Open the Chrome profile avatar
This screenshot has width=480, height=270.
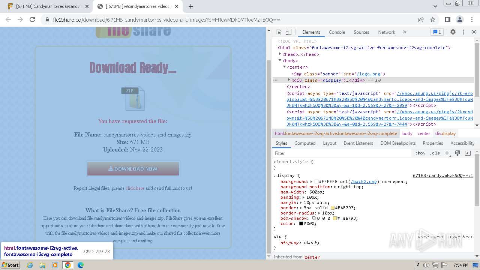(460, 19)
